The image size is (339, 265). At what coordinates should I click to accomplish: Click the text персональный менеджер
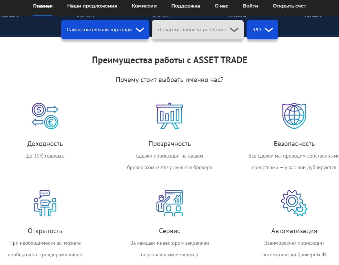click(170, 255)
